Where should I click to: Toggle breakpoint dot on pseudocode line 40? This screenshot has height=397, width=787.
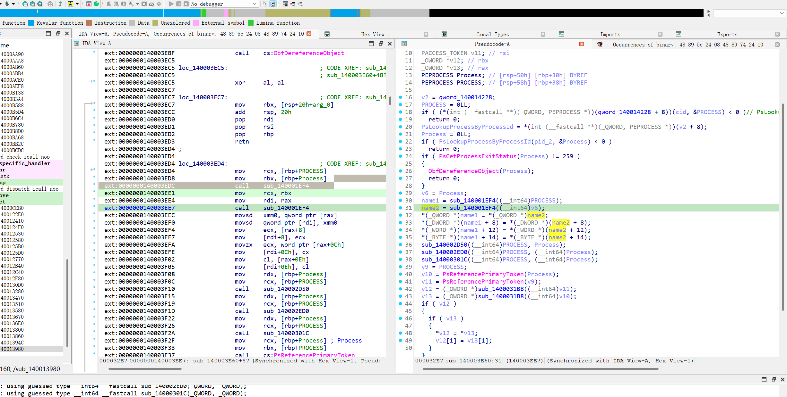pos(400,274)
